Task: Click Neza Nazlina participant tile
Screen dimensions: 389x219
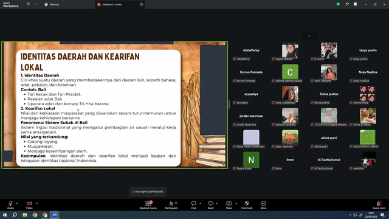Action: (368, 72)
